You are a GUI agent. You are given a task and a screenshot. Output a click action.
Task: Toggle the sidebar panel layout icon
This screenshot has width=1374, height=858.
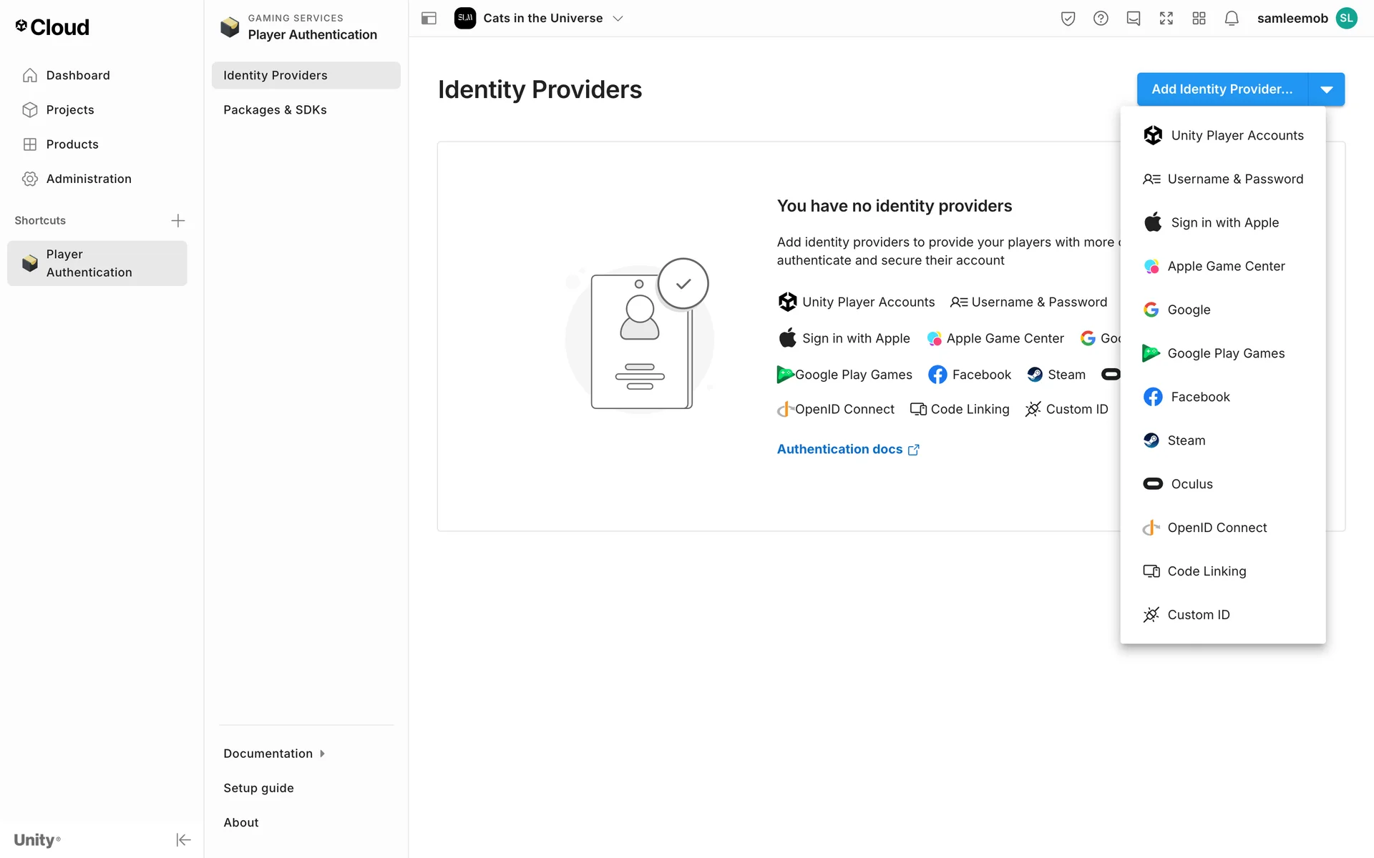tap(429, 19)
